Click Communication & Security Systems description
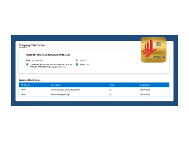This screenshot has width=189, height=141. tap(65, 90)
